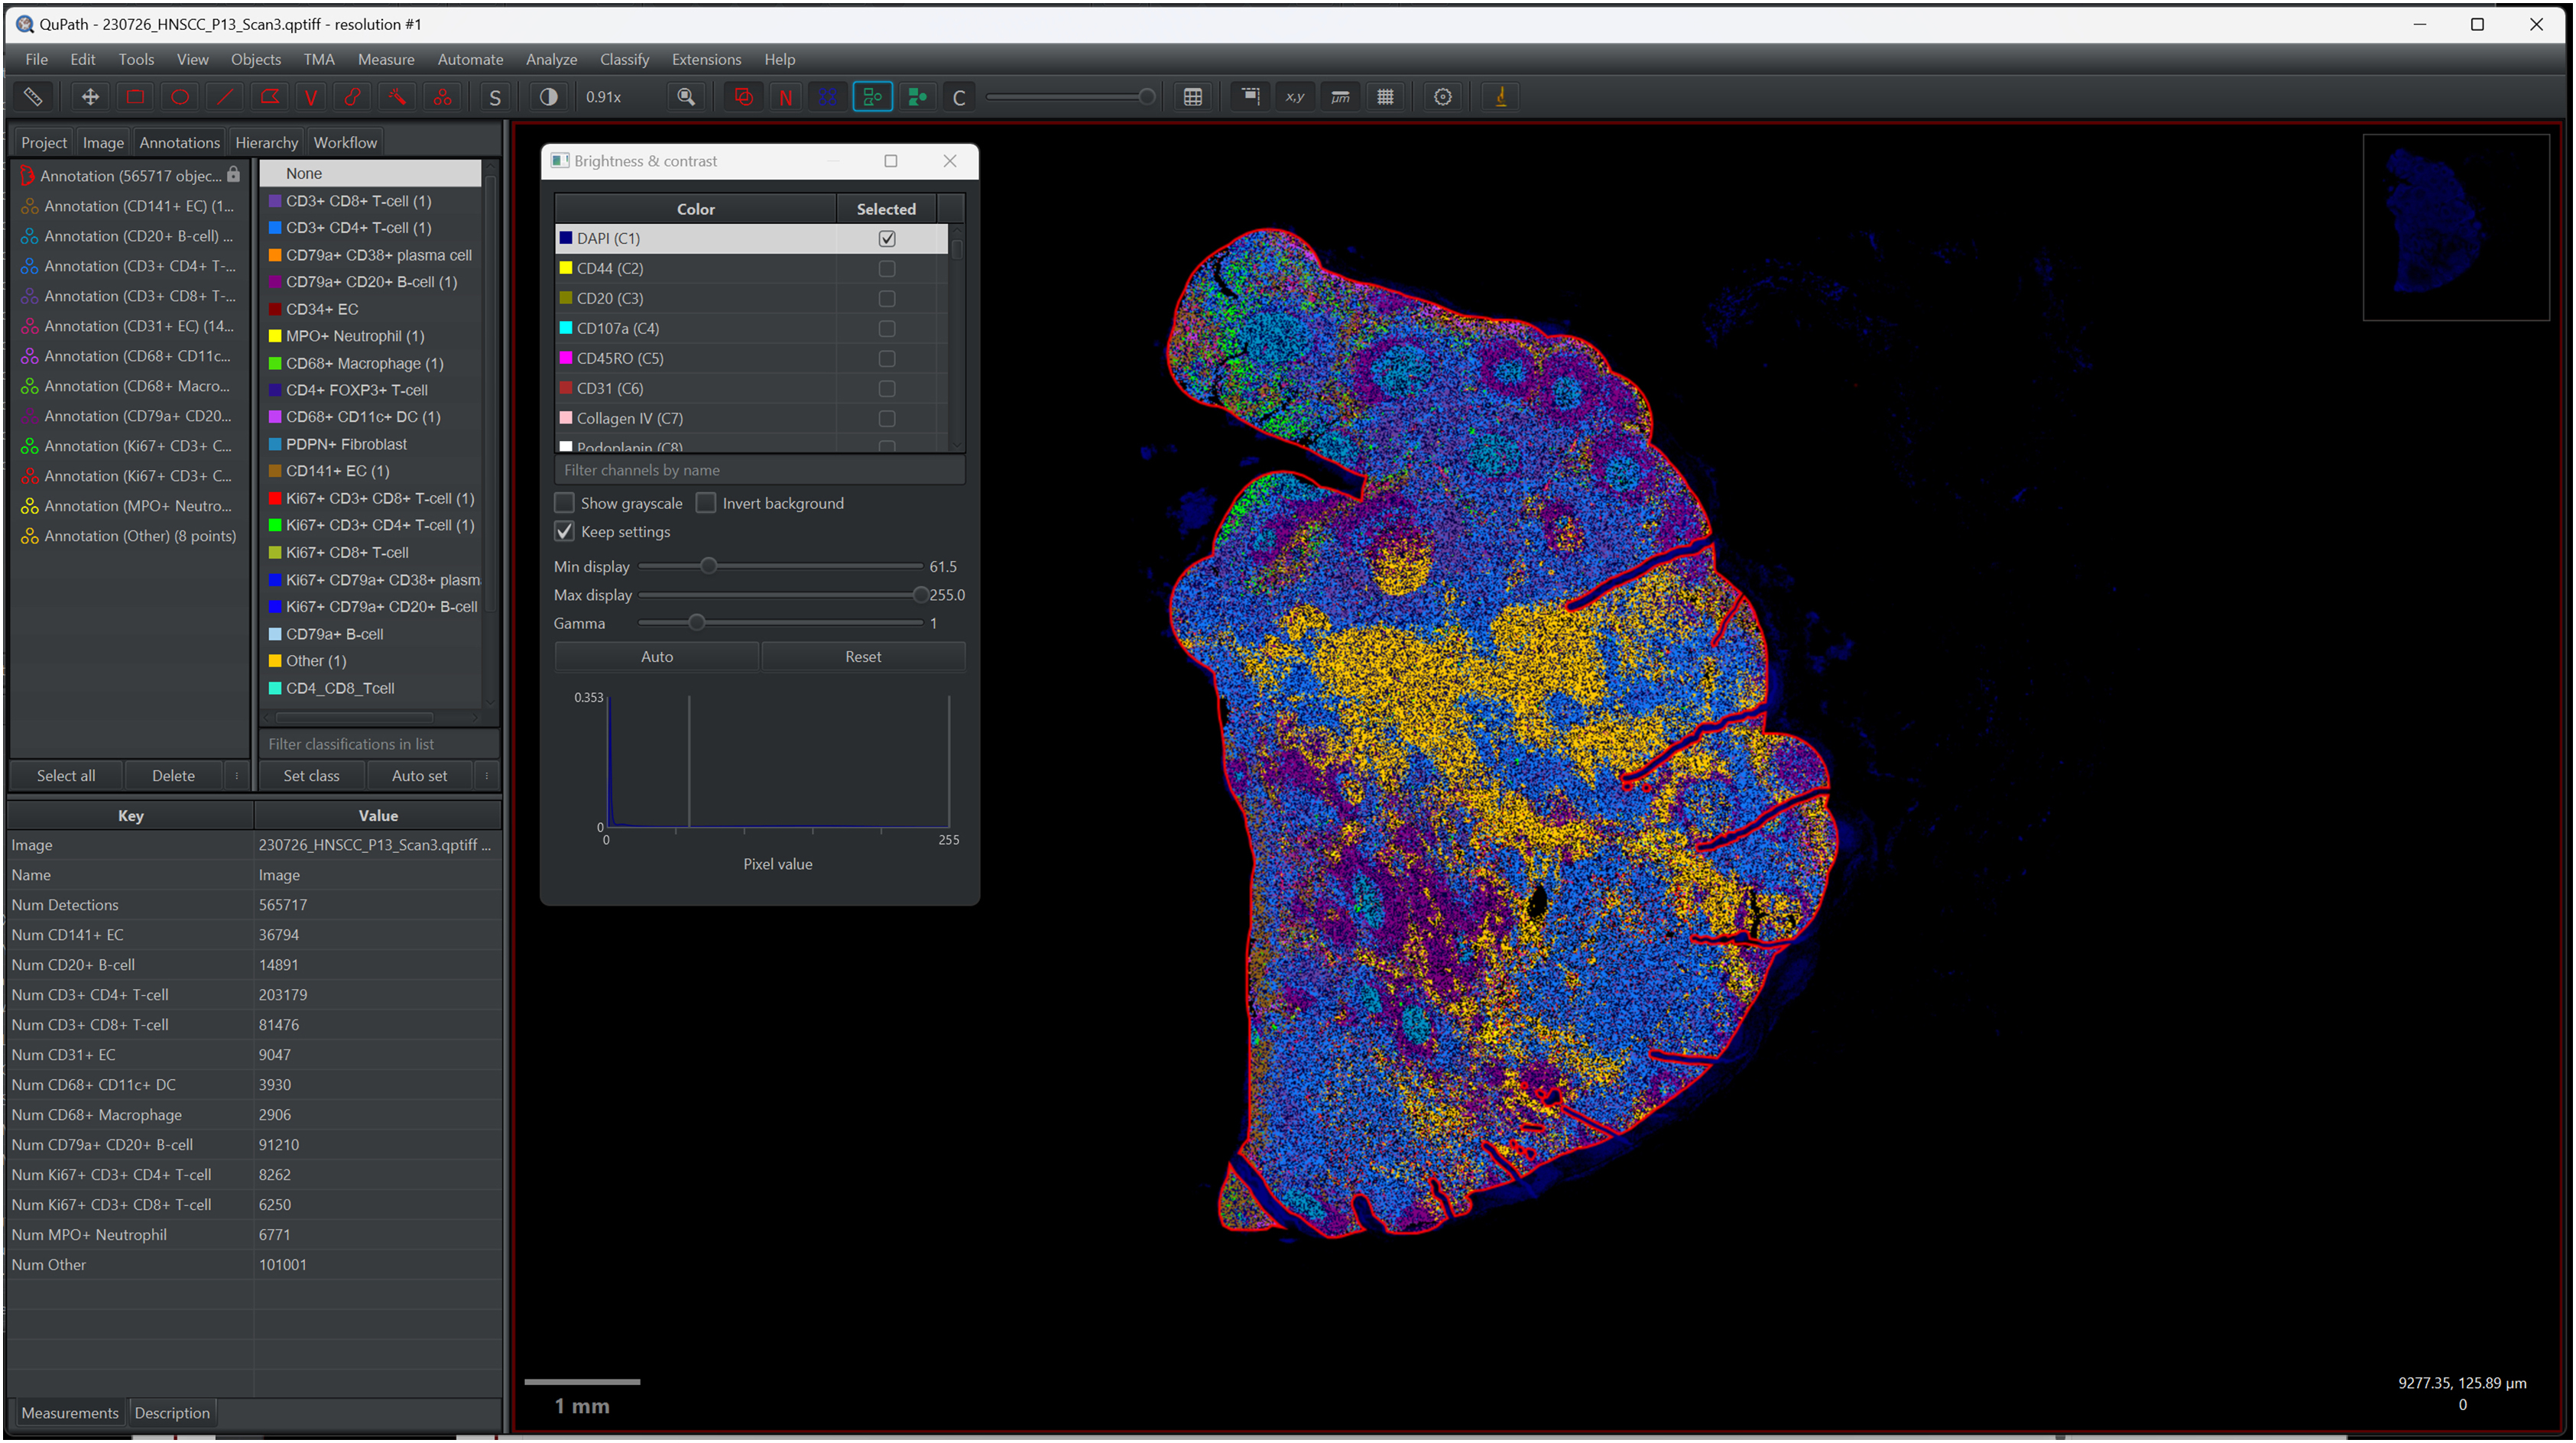Click the Set class button
Screen dimensions: 2576x1443
coord(311,776)
